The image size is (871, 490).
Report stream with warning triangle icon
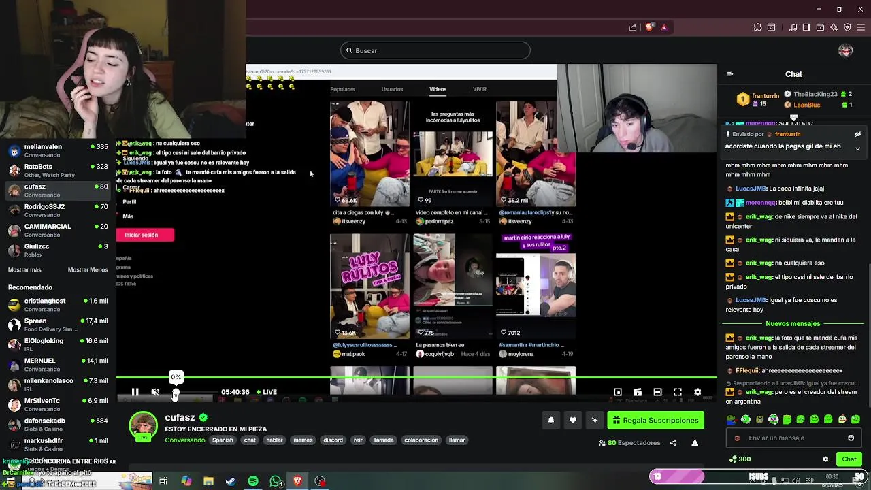coord(695,443)
